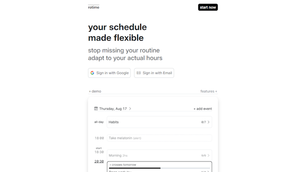Expand the Morning routine chevron
Image resolution: width=306 pixels, height=172 pixels.
pos(208,155)
